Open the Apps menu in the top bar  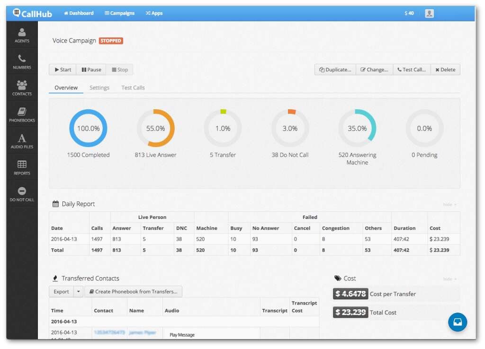[x=154, y=13]
